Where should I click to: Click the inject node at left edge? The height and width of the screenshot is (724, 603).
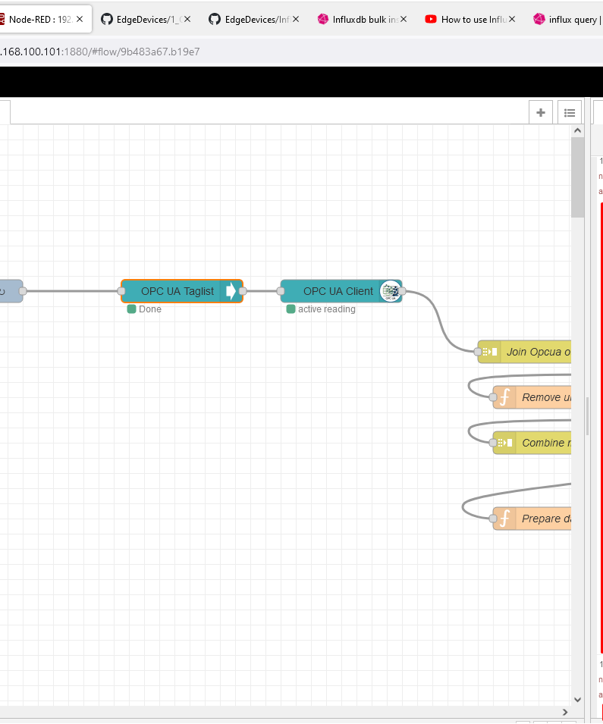pos(8,291)
